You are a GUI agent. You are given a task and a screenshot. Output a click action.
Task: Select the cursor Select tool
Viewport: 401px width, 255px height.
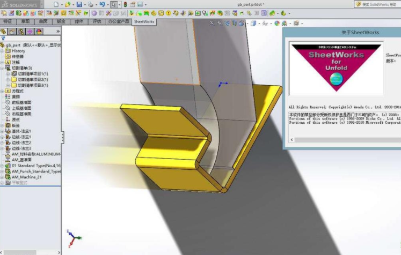pos(114,4)
